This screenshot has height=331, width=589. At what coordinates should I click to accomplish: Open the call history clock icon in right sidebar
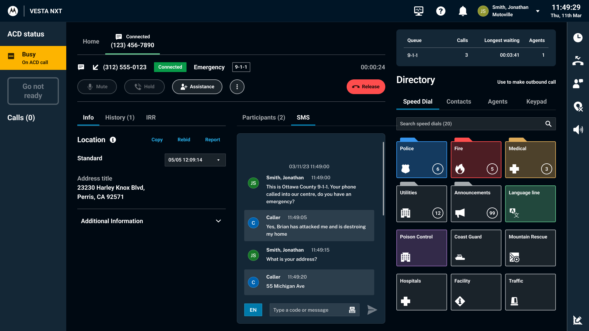pos(579,38)
